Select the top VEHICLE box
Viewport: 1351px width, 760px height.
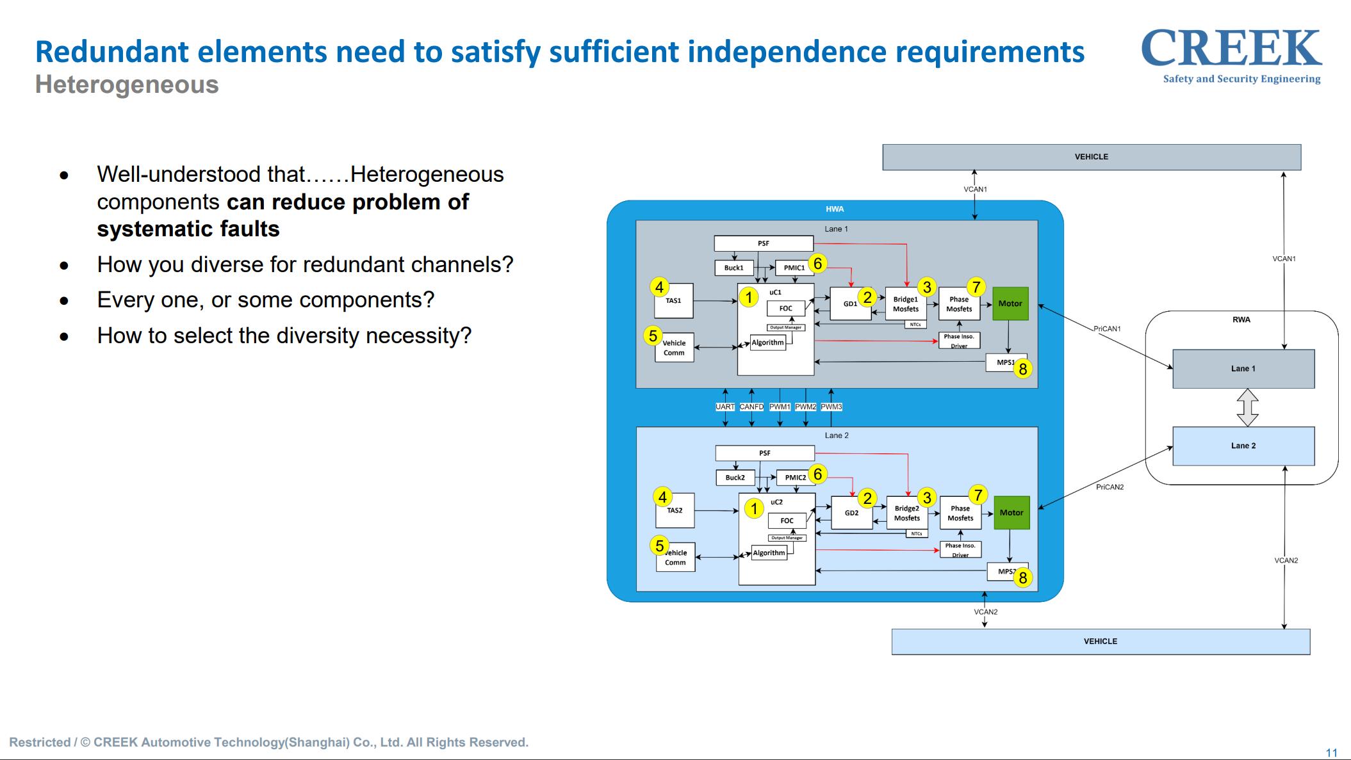coord(1091,157)
